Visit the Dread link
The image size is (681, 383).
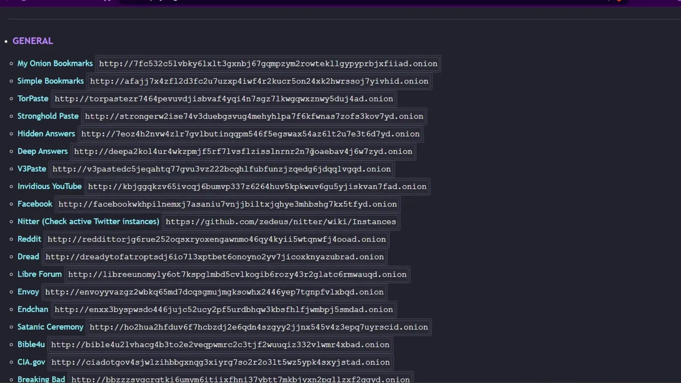(28, 256)
